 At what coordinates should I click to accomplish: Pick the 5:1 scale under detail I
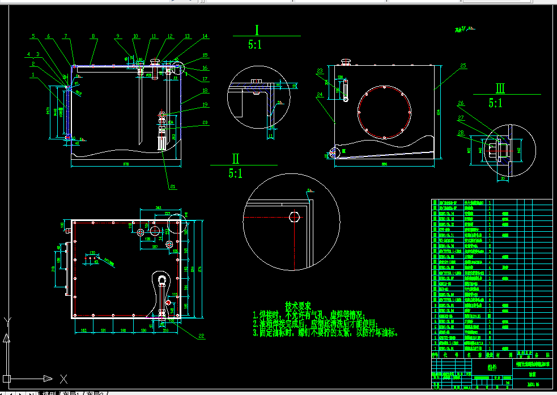255,44
